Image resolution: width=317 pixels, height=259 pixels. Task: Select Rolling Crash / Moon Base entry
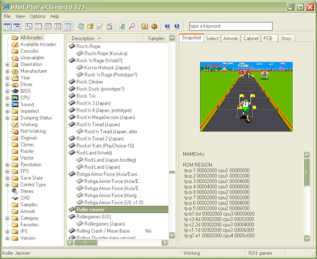tap(103, 231)
